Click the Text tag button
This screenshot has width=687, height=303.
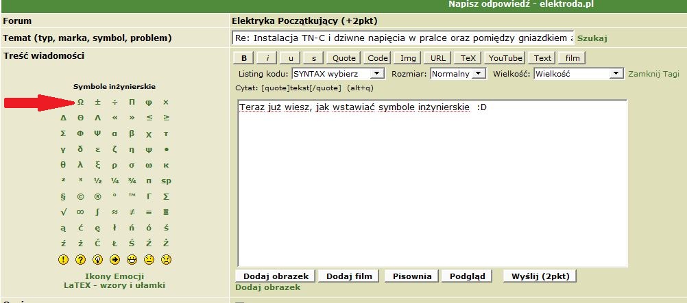pyautogui.click(x=542, y=57)
